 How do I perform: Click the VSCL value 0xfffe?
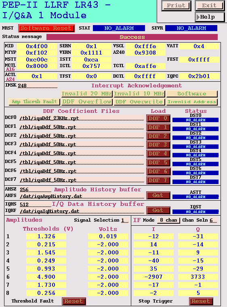pos(145,46)
